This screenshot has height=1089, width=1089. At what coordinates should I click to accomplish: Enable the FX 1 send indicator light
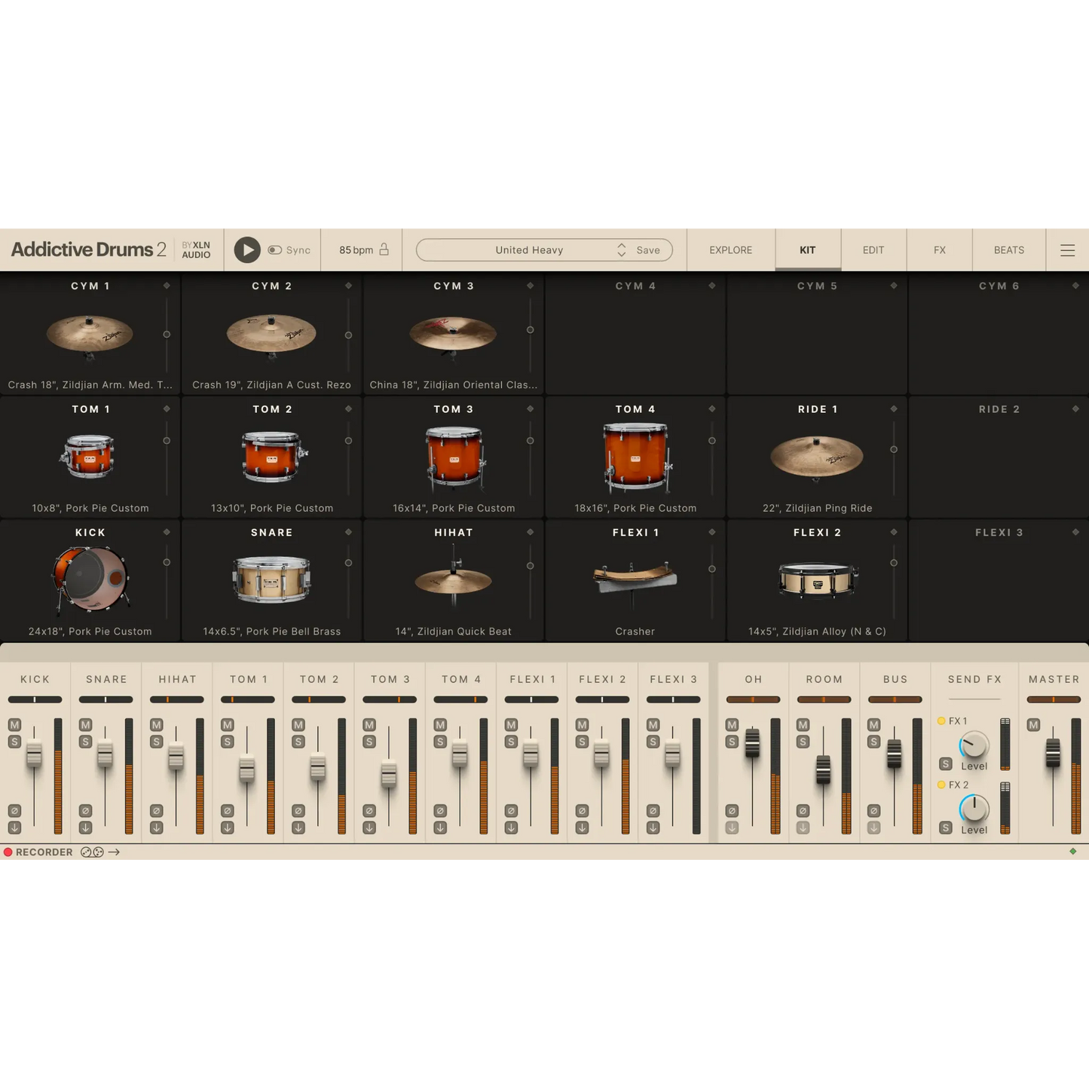[941, 720]
